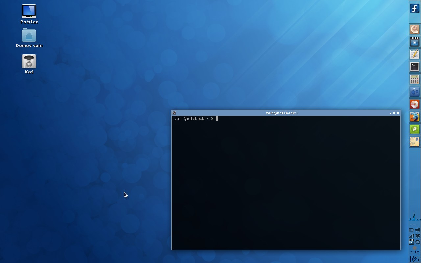
Task: Open the blue footprints application icon
Action: [415, 92]
